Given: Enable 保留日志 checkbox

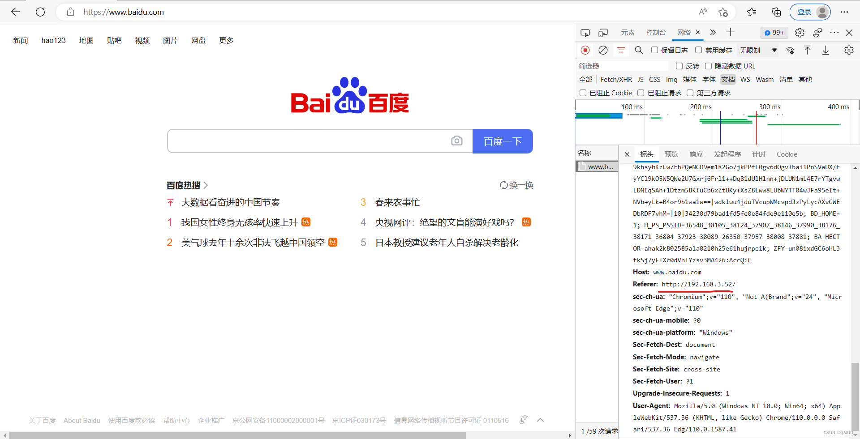Looking at the screenshot, I should pos(654,50).
